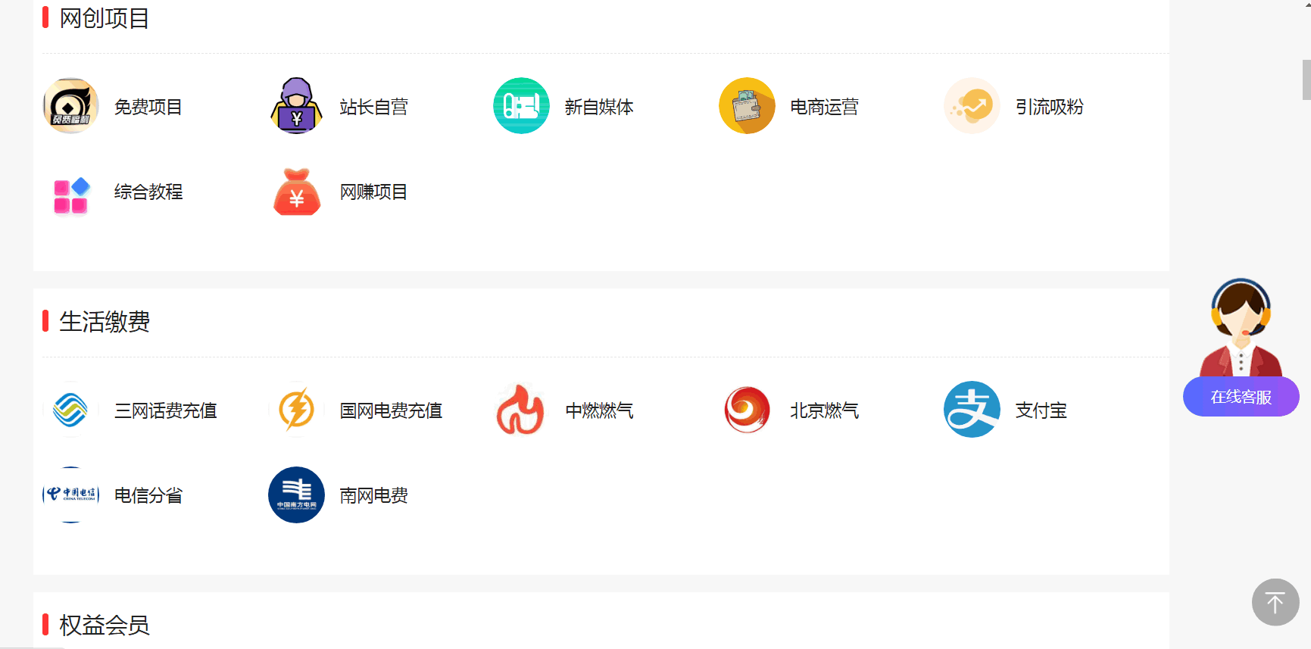Click the 免费项目 category icon
The image size is (1311, 649).
pyautogui.click(x=70, y=106)
